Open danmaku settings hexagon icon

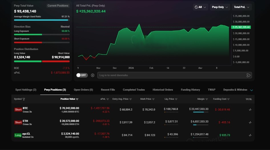coord(93,75)
